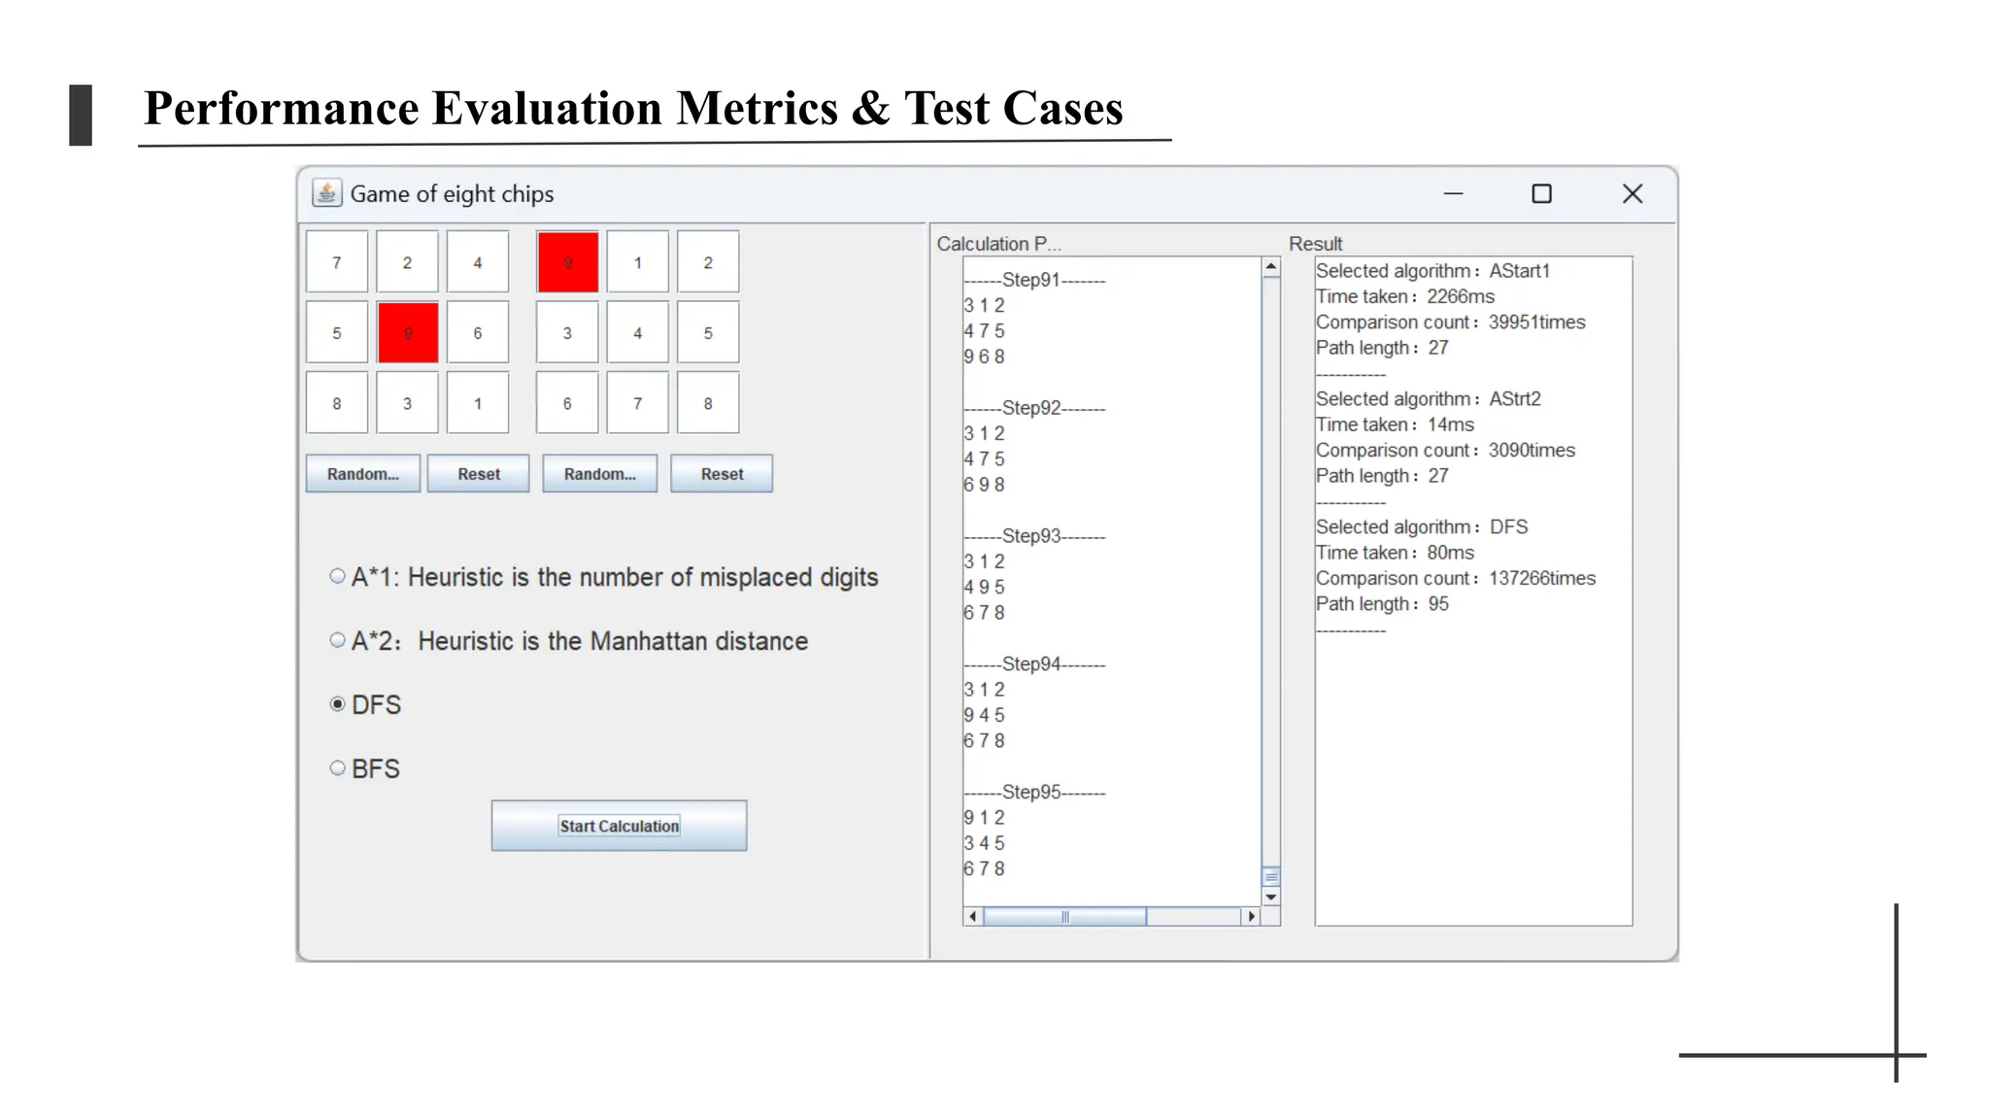1989x1119 pixels.
Task: Click the Step95 header line
Action: pos(1034,793)
